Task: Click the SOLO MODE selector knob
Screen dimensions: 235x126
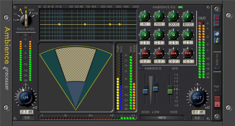Action: tap(26, 20)
